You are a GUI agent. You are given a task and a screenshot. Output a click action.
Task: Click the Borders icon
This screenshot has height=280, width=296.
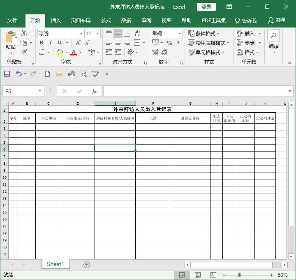(42, 52)
